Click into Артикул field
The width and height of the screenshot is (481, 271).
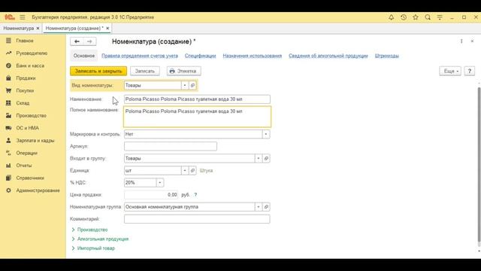point(171,146)
